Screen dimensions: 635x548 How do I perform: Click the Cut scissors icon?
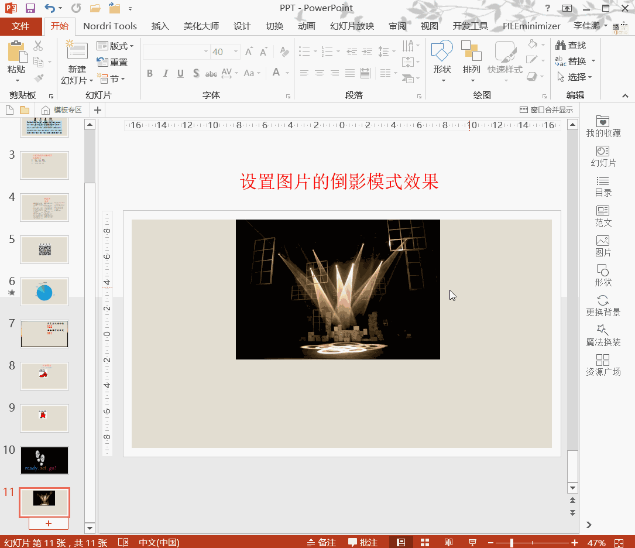[38, 46]
